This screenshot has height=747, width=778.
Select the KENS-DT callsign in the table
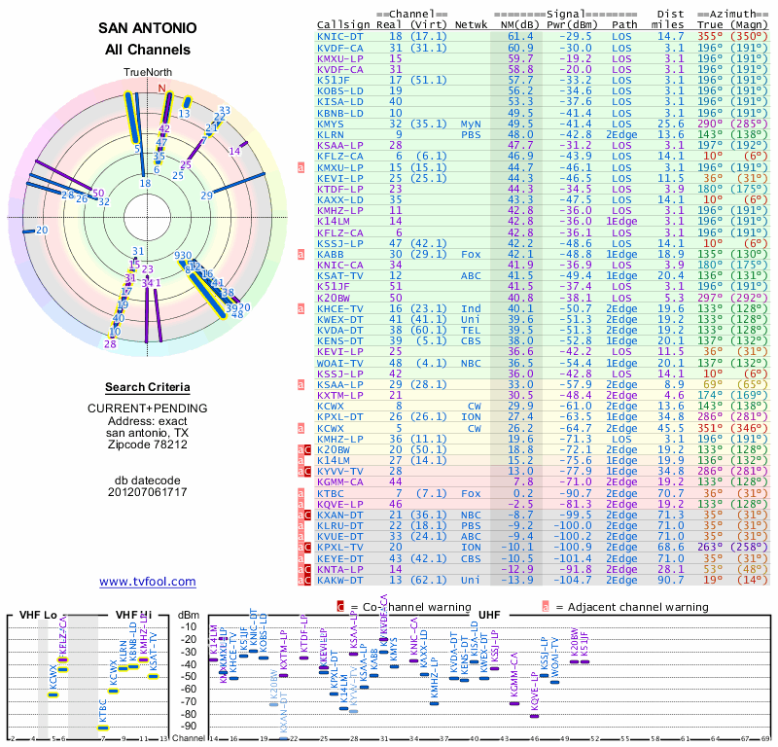(x=340, y=341)
